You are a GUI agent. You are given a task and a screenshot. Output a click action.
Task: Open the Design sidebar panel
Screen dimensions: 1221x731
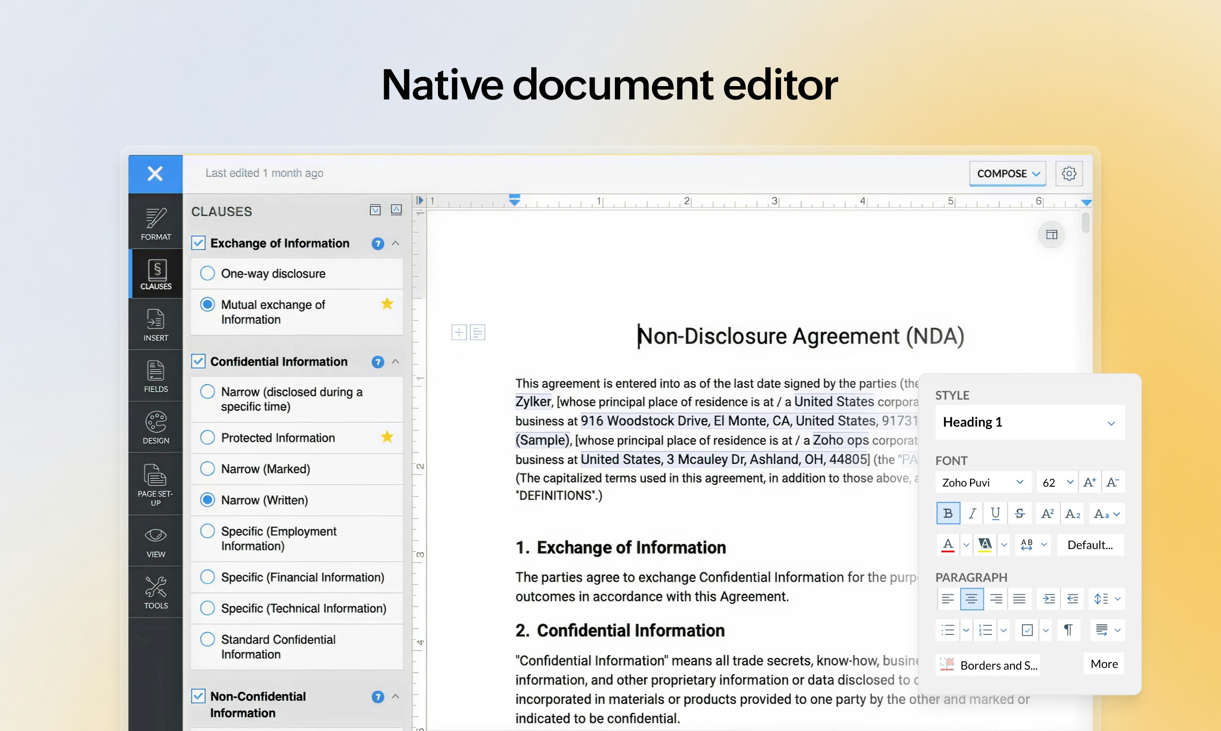coord(156,427)
